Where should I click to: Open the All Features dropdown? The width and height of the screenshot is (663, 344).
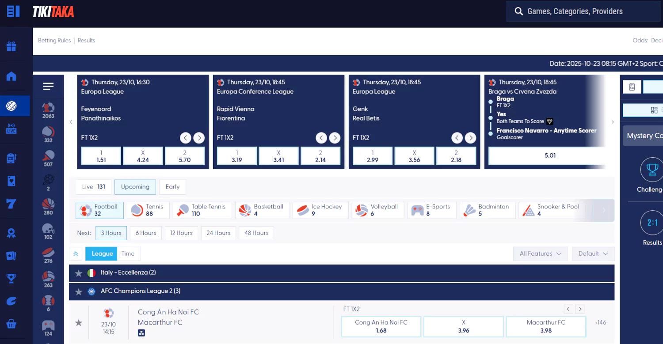click(x=540, y=253)
